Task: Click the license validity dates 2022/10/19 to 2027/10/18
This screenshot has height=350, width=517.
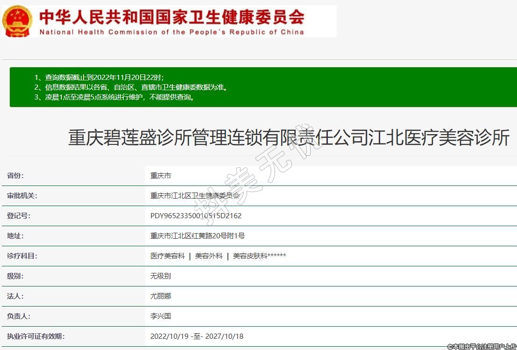Action: 197,336
